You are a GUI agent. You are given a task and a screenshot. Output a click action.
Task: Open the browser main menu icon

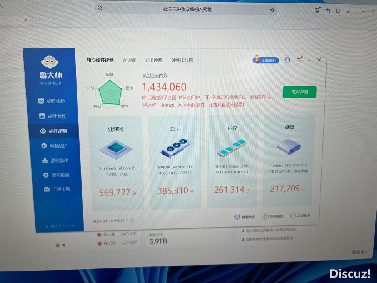[348, 11]
